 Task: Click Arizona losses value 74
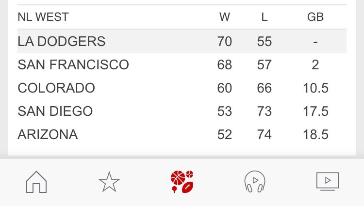[265, 134]
